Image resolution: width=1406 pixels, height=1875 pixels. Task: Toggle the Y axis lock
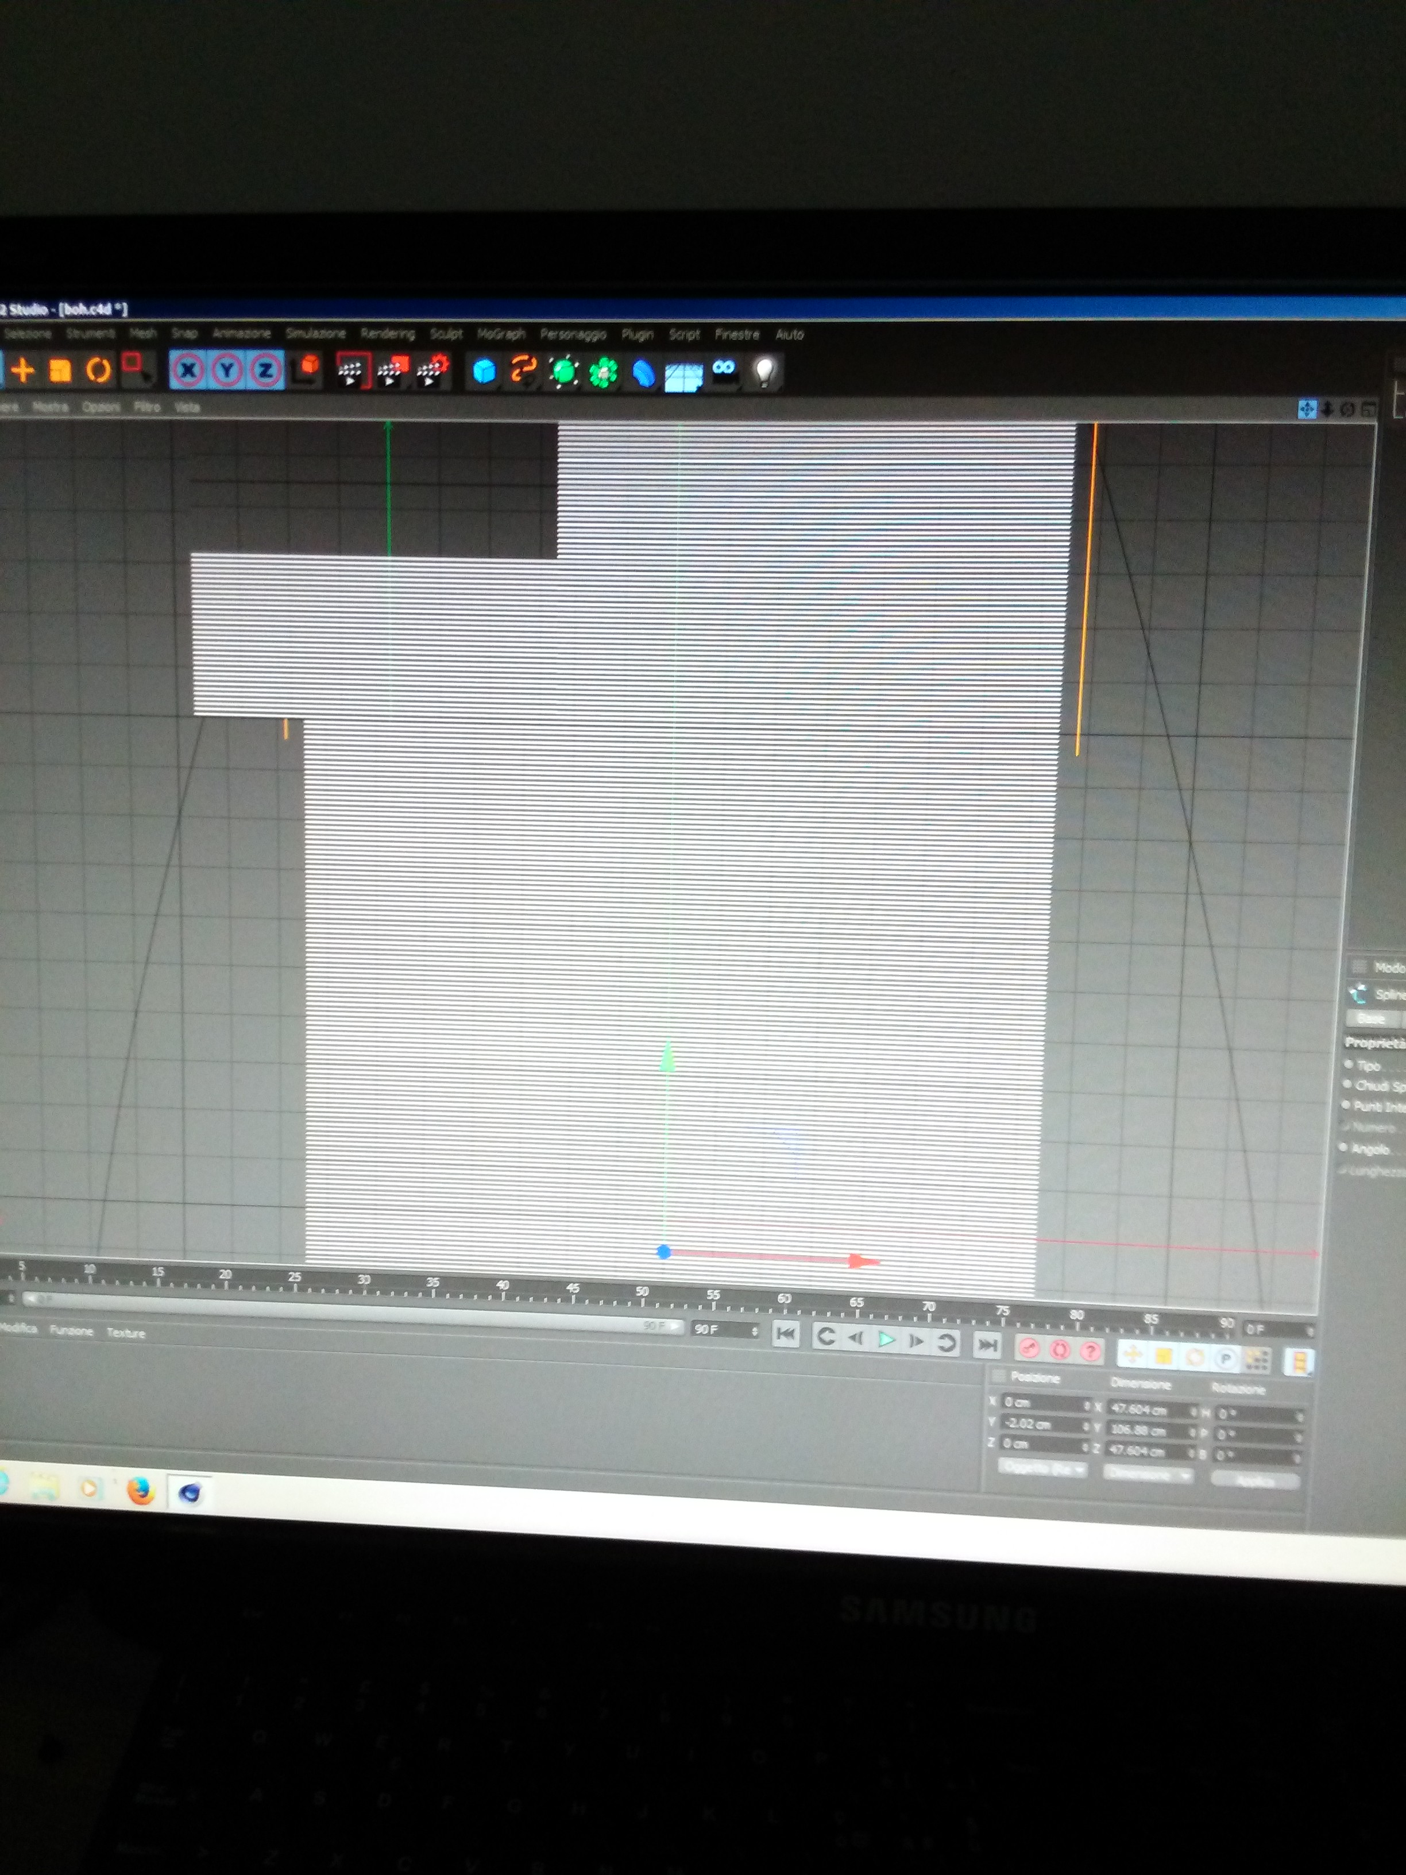click(227, 371)
